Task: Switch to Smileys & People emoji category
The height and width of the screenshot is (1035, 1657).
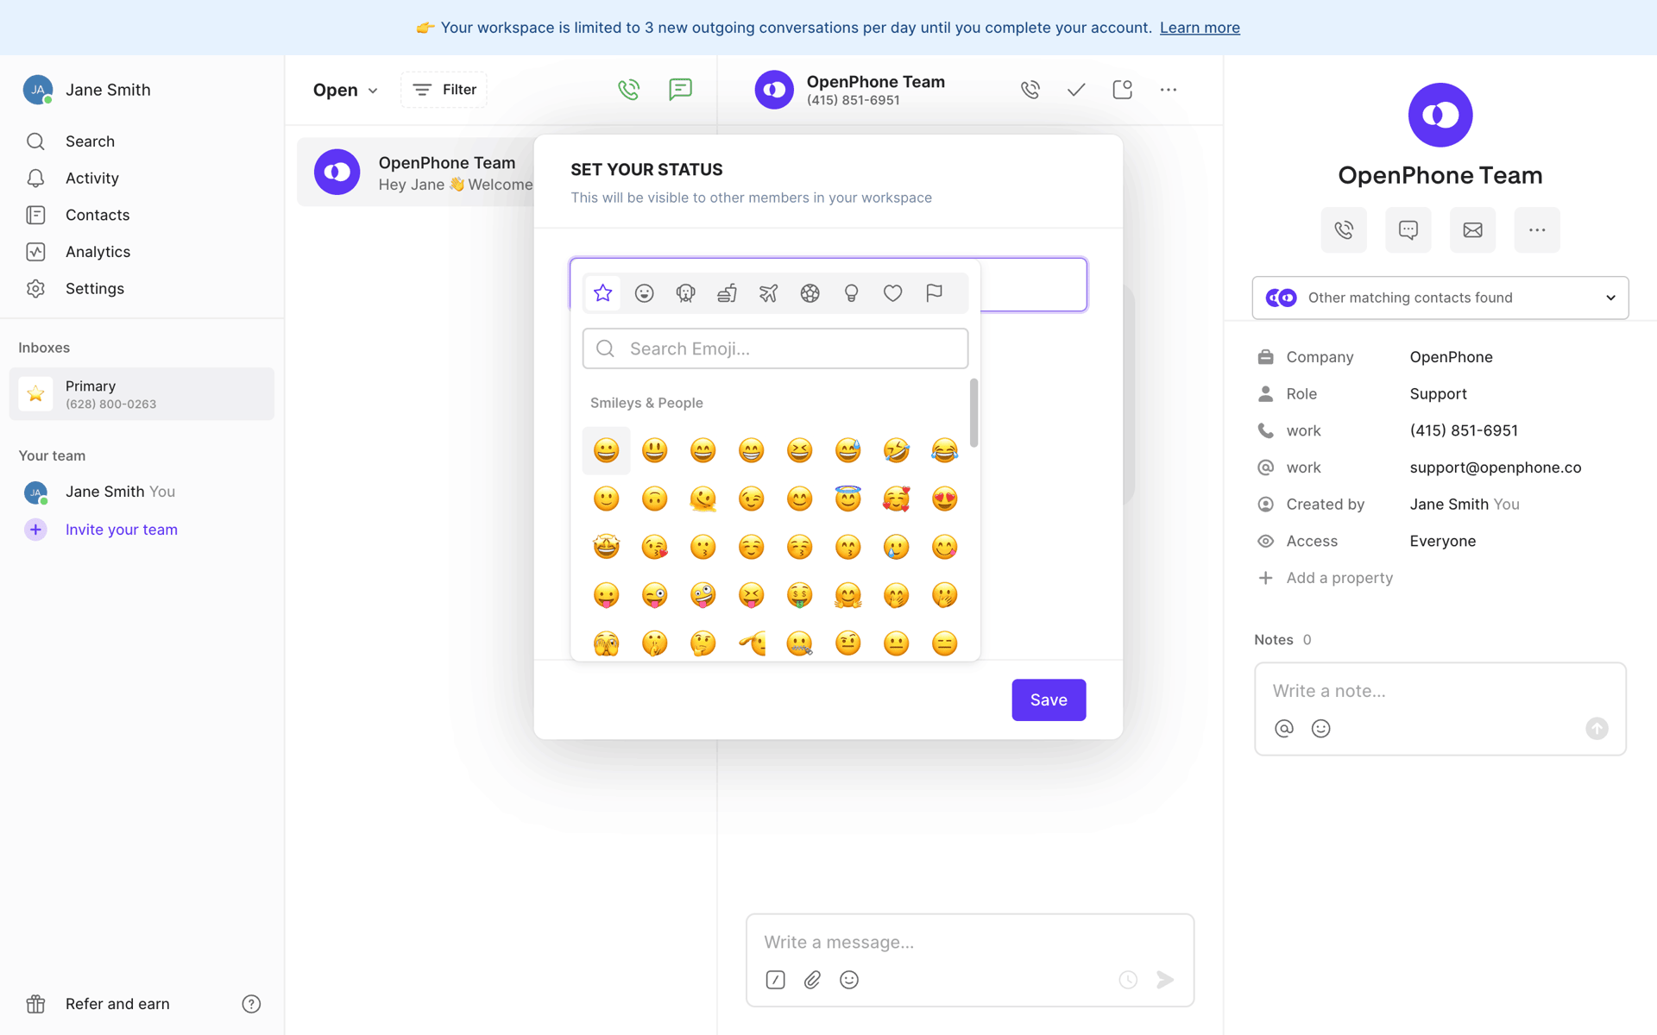Action: pyautogui.click(x=644, y=293)
